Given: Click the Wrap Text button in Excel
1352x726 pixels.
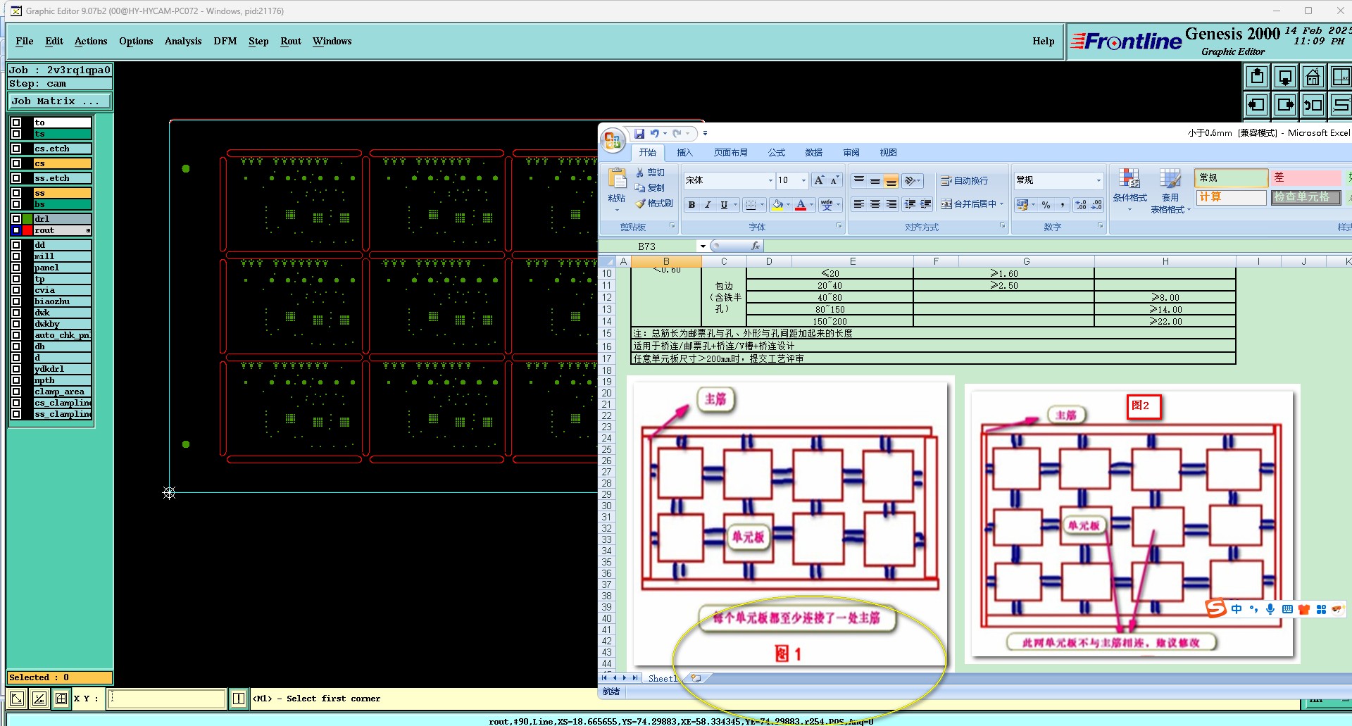Looking at the screenshot, I should pos(965,180).
